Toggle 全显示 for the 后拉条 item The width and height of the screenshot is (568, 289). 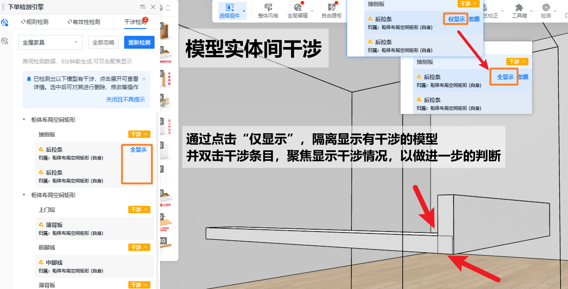pos(138,149)
